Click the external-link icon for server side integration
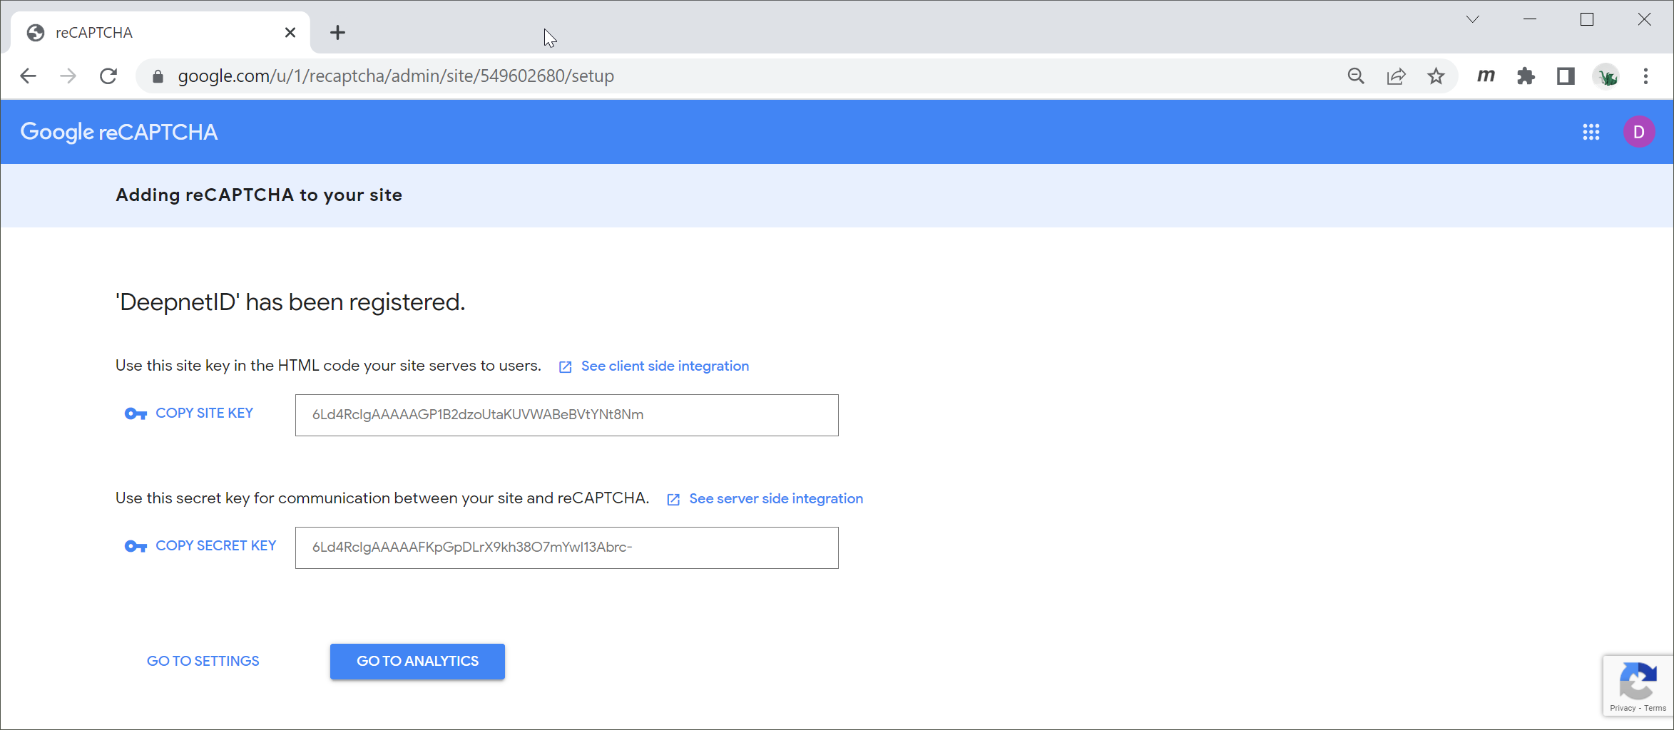Viewport: 1674px width, 730px height. click(x=673, y=500)
